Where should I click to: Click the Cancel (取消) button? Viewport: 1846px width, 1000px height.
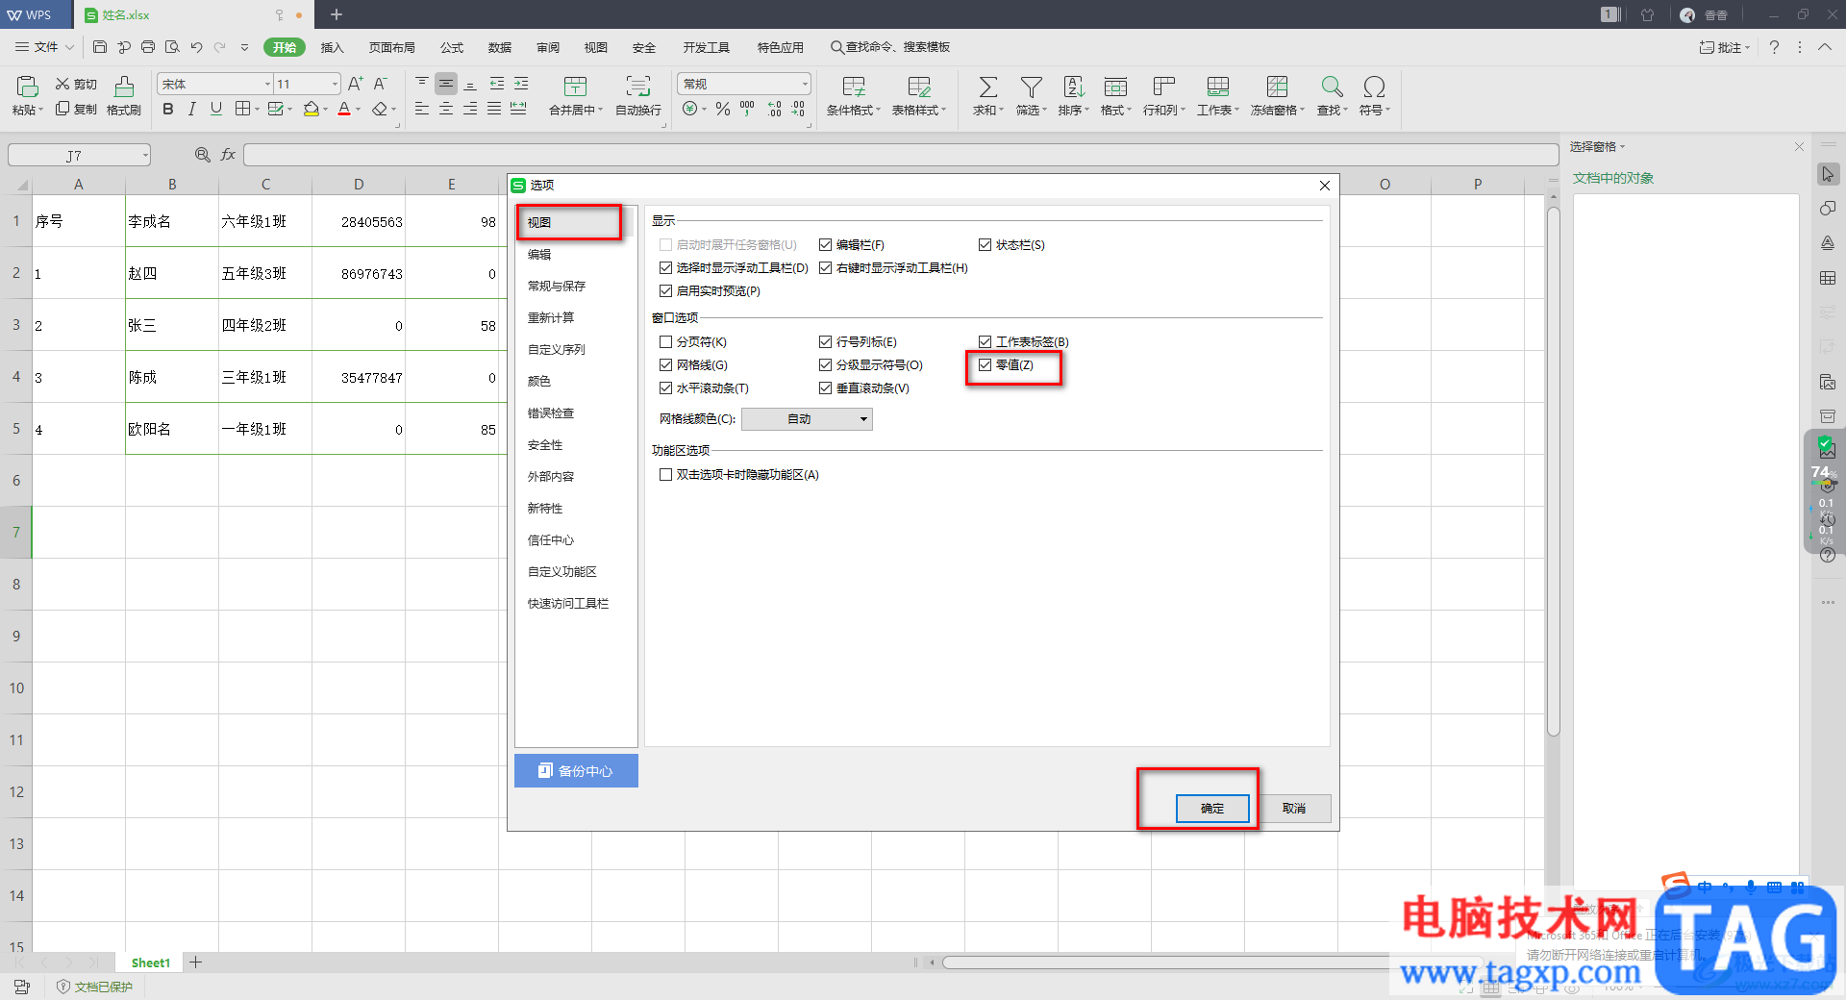coord(1294,809)
